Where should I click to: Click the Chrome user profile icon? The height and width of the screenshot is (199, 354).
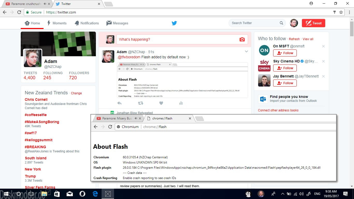tap(311, 3)
